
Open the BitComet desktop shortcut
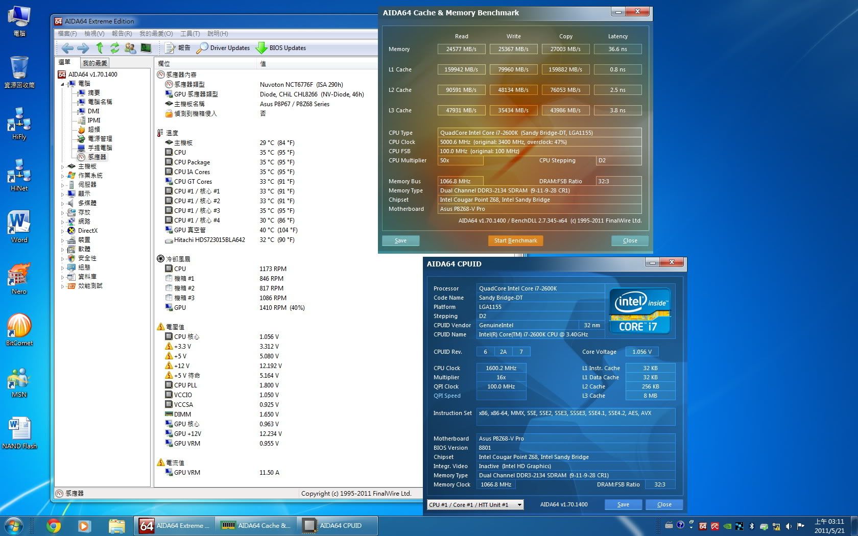point(19,330)
